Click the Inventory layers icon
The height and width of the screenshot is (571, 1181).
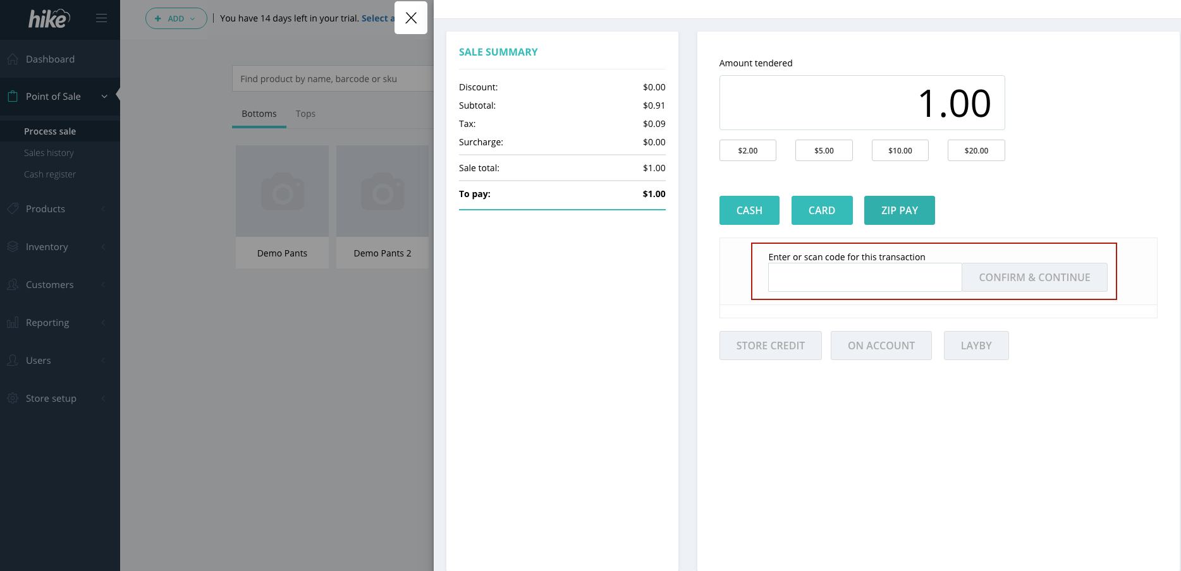tap(13, 246)
